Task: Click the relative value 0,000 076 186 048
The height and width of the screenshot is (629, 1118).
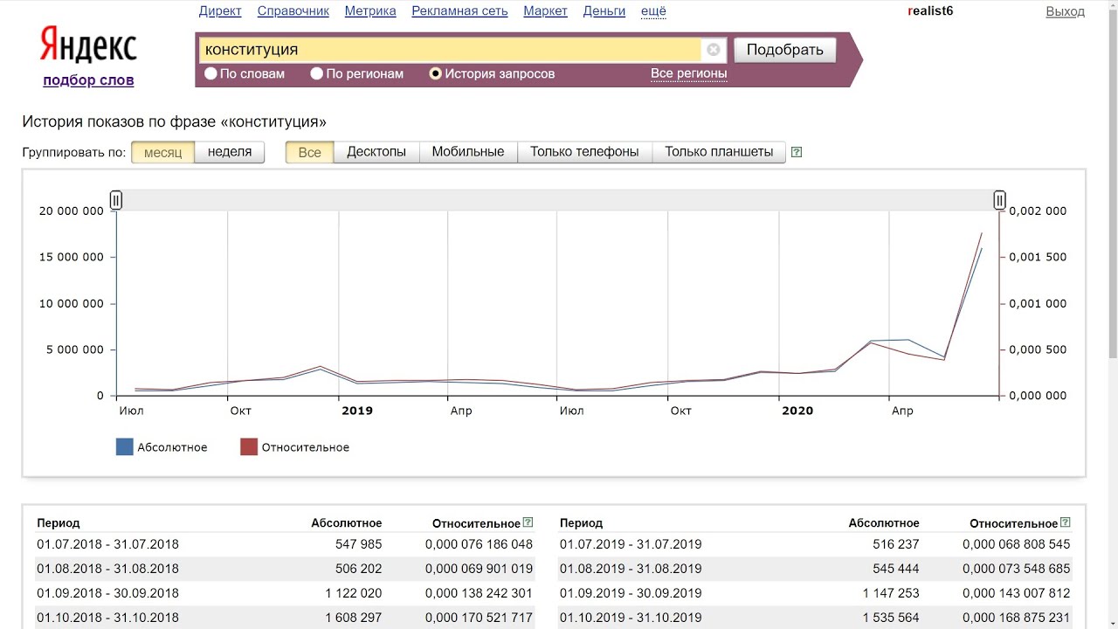Action: pos(479,544)
